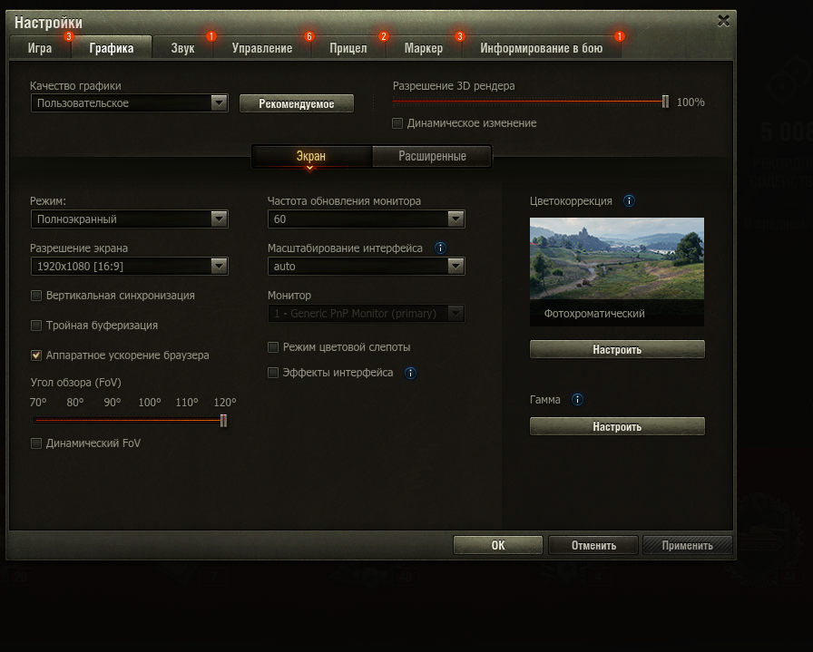Viewport: 813px width, 652px height.
Task: Open Качество графики dropdown
Action: pyautogui.click(x=218, y=102)
